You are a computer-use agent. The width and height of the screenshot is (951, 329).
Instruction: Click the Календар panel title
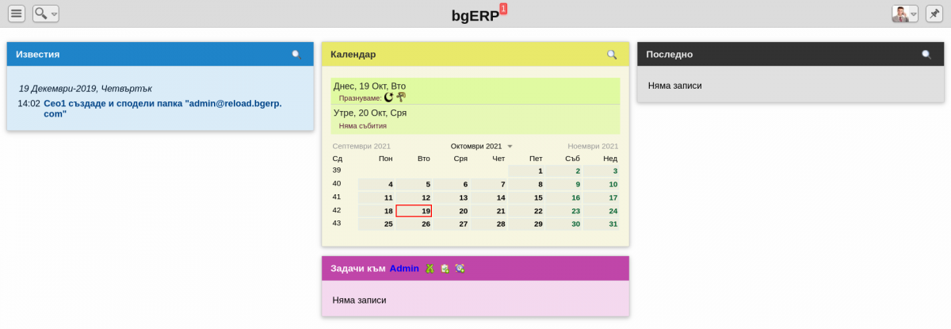click(353, 55)
